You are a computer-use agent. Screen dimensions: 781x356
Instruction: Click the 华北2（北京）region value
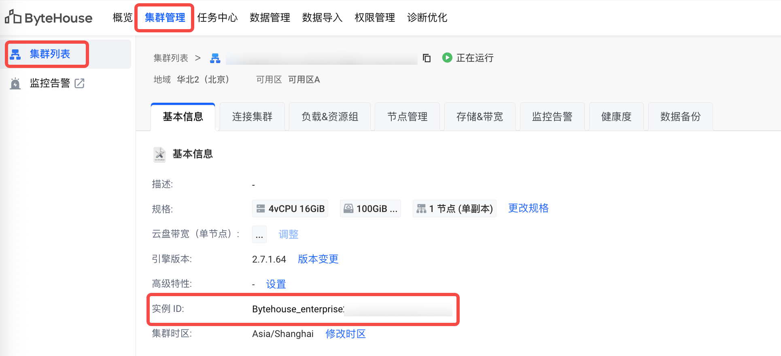point(203,80)
